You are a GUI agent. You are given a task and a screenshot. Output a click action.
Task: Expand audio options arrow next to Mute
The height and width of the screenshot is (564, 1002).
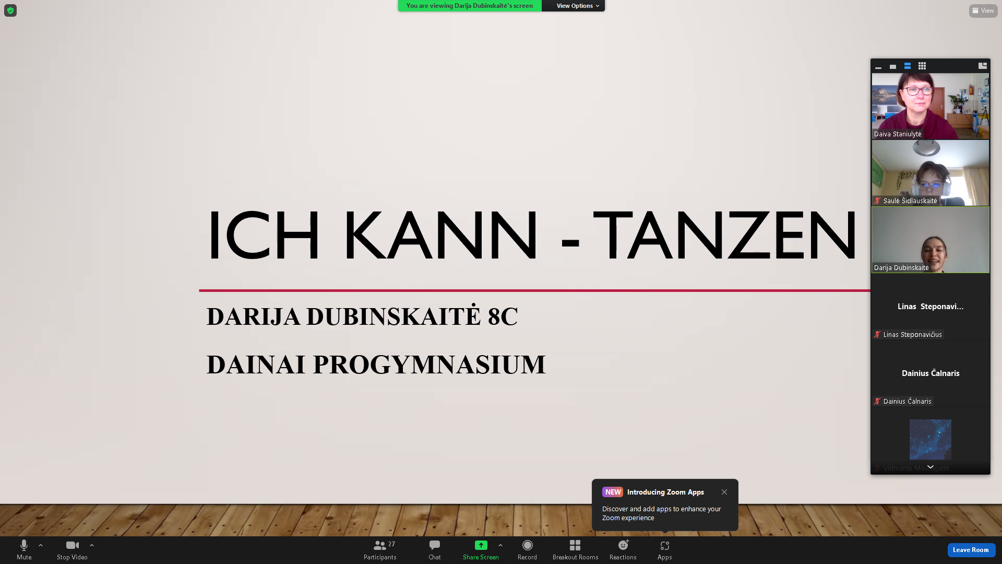pos(41,545)
